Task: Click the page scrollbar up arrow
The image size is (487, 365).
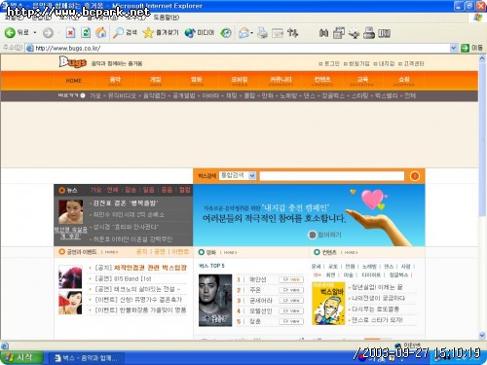Action: point(482,58)
